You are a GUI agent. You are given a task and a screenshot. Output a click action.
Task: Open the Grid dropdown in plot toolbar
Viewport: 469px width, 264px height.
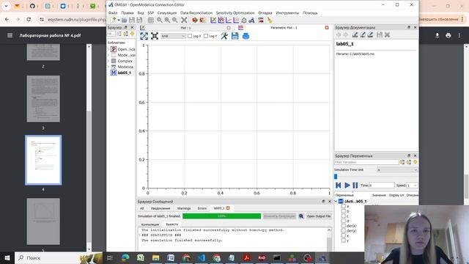(x=173, y=36)
